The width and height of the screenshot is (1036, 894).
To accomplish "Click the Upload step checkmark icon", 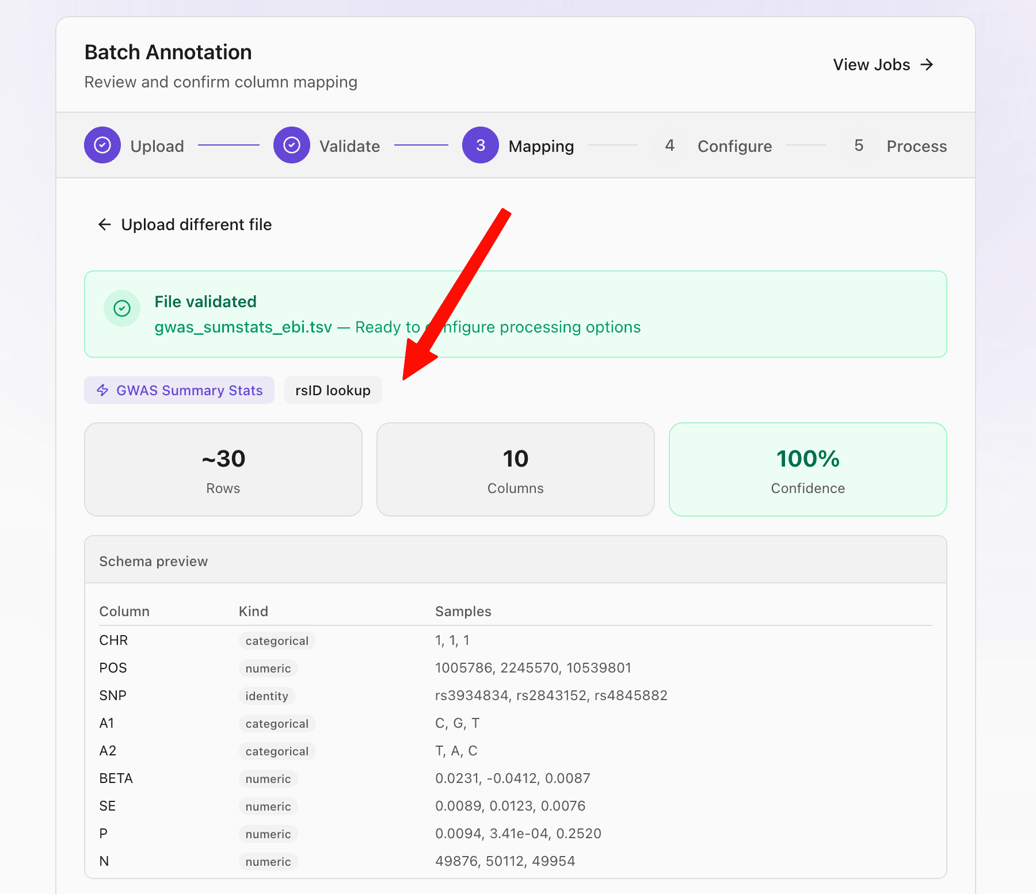I will click(102, 145).
